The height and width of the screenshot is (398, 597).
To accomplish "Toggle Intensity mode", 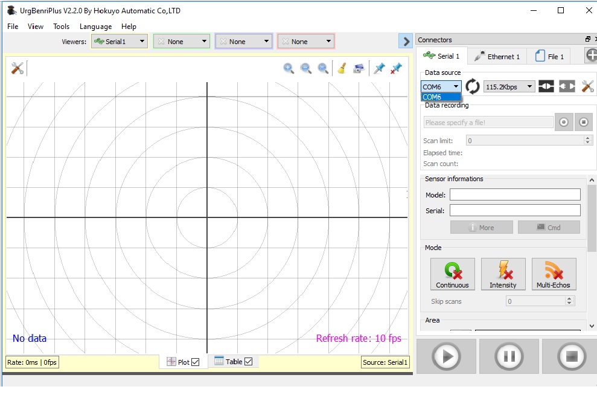I will 503,274.
